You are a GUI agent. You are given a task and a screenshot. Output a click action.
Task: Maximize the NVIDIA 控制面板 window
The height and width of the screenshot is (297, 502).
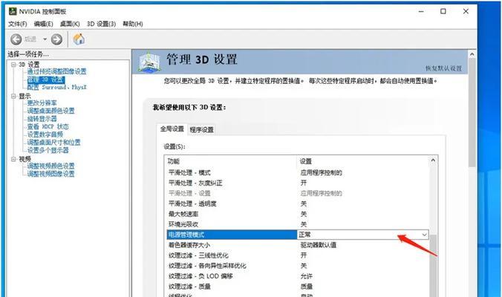443,11
